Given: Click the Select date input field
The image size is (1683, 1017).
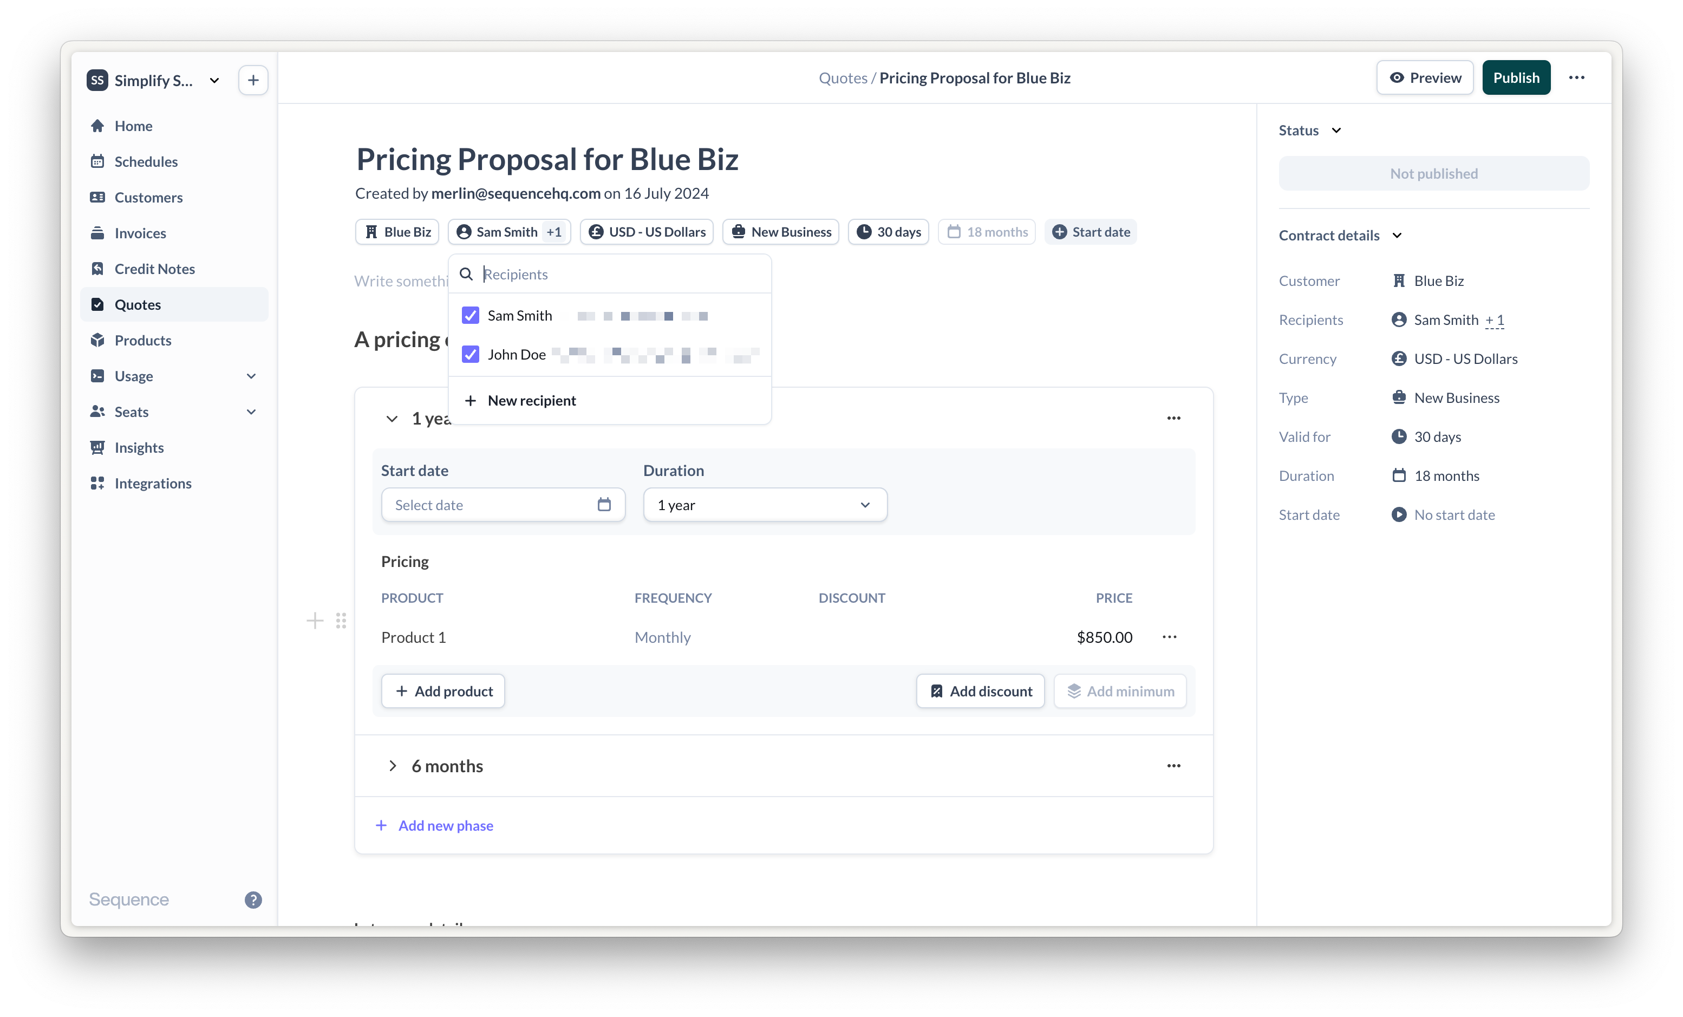Looking at the screenshot, I should tap(503, 505).
